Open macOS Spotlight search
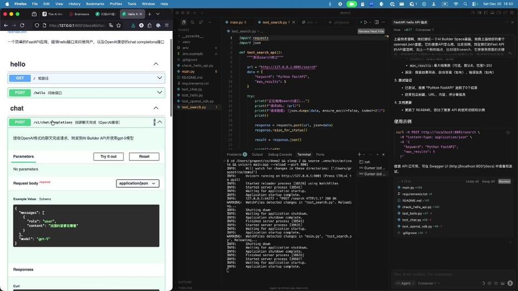Image resolution: width=518 pixels, height=291 pixels. point(465,4)
